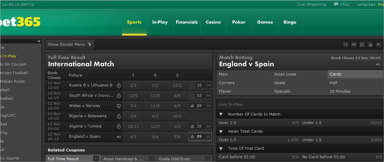384x162 pixels.
Task: Open stats chart icon for Algeria v Tunisia
Action: (x=192, y=126)
